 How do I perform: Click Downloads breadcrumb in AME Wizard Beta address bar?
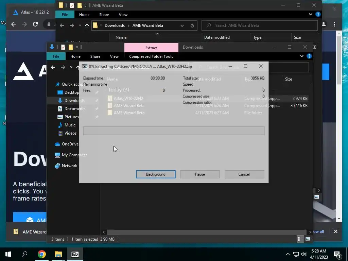coord(115,25)
